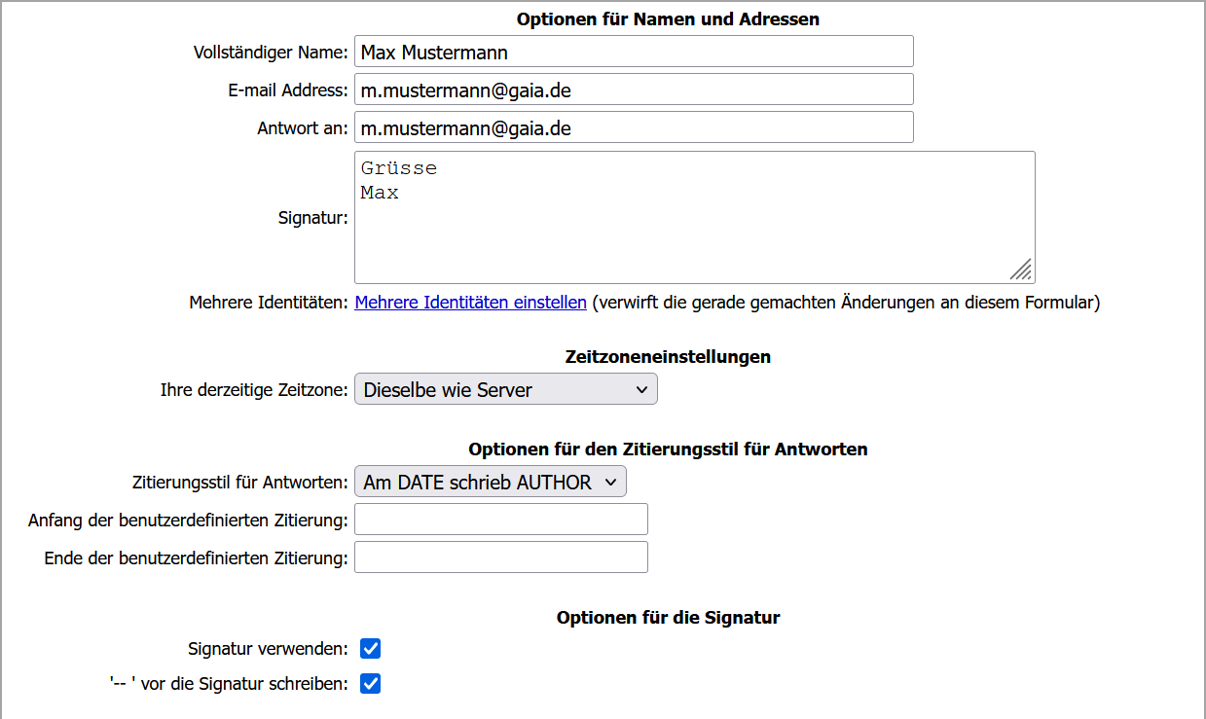Place cursor in the Signatur text area

[x=693, y=217]
